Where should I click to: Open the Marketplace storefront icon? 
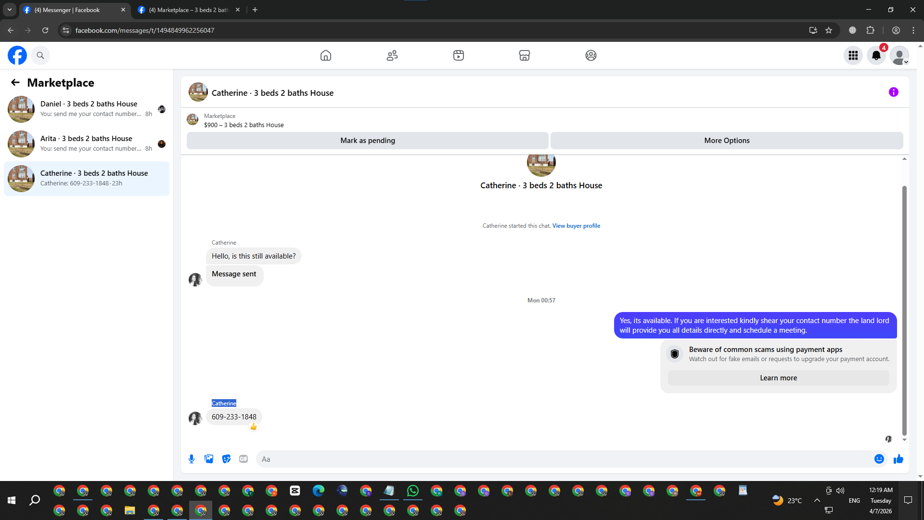[x=525, y=55]
